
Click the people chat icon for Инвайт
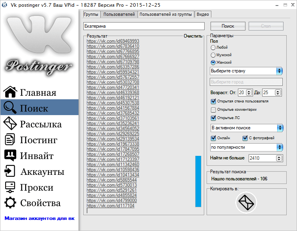(x=10, y=155)
